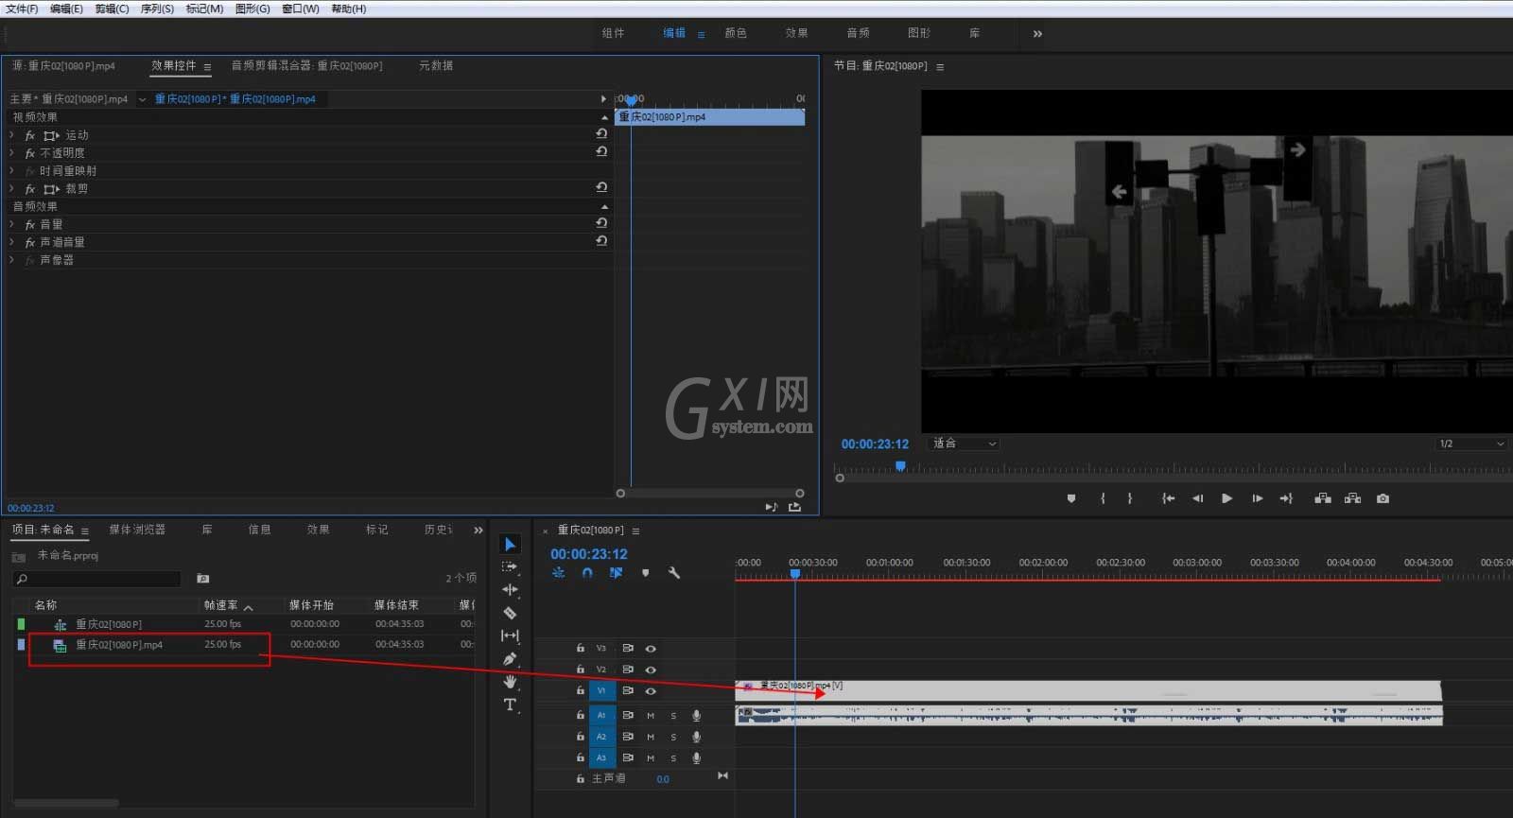Reset the Opacity effect parameters
Image resolution: width=1513 pixels, height=818 pixels.
(x=601, y=151)
